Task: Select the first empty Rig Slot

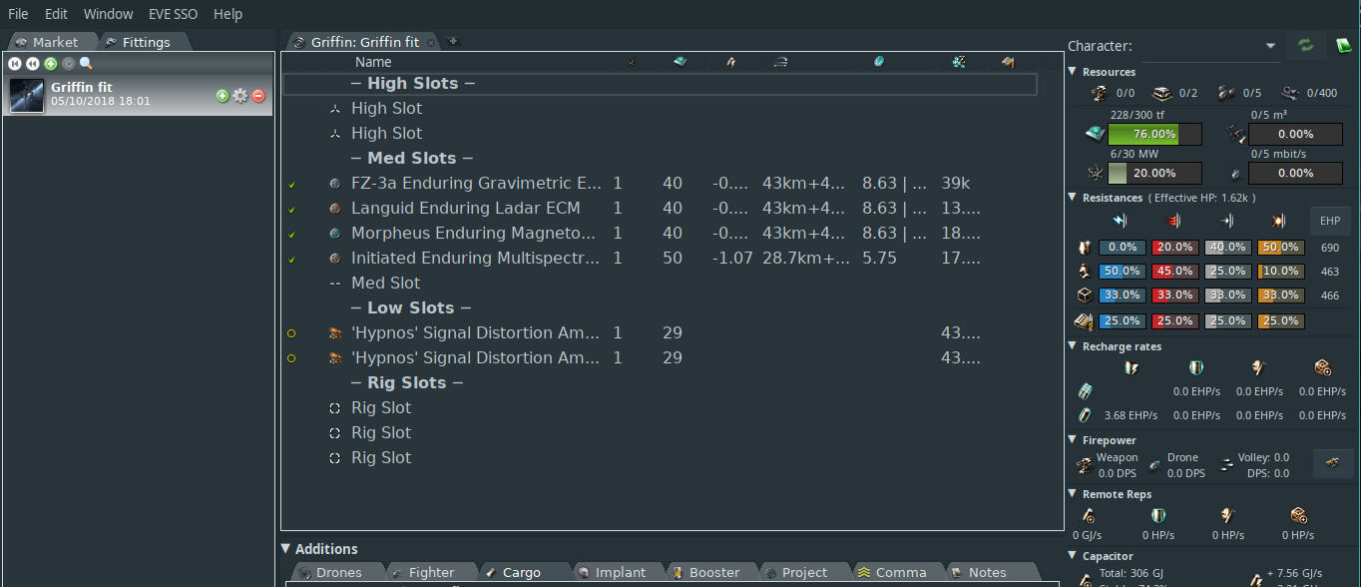Action: tap(660, 407)
